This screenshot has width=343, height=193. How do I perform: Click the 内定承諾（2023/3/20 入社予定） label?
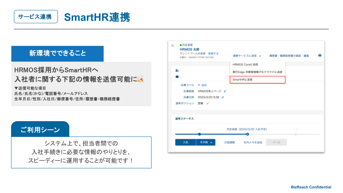[x=247, y=129]
